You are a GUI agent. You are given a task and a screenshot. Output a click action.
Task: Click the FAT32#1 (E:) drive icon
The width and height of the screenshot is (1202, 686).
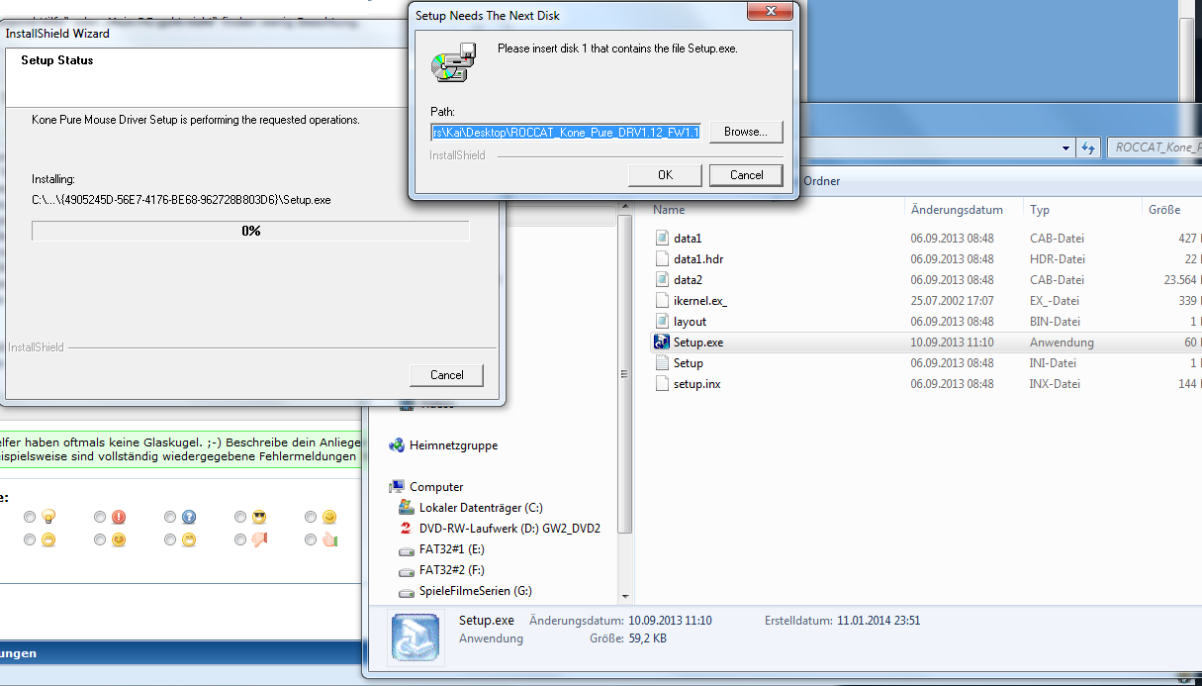(406, 549)
